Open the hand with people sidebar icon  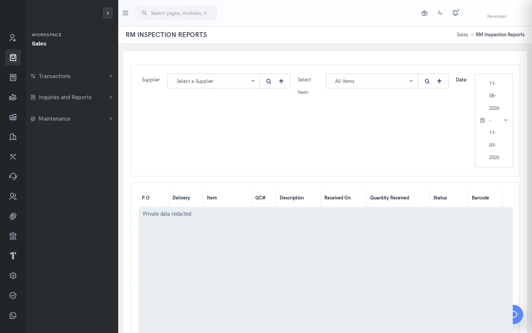tap(13, 97)
